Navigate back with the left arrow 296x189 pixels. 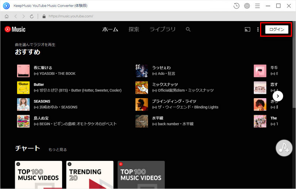[16, 16]
